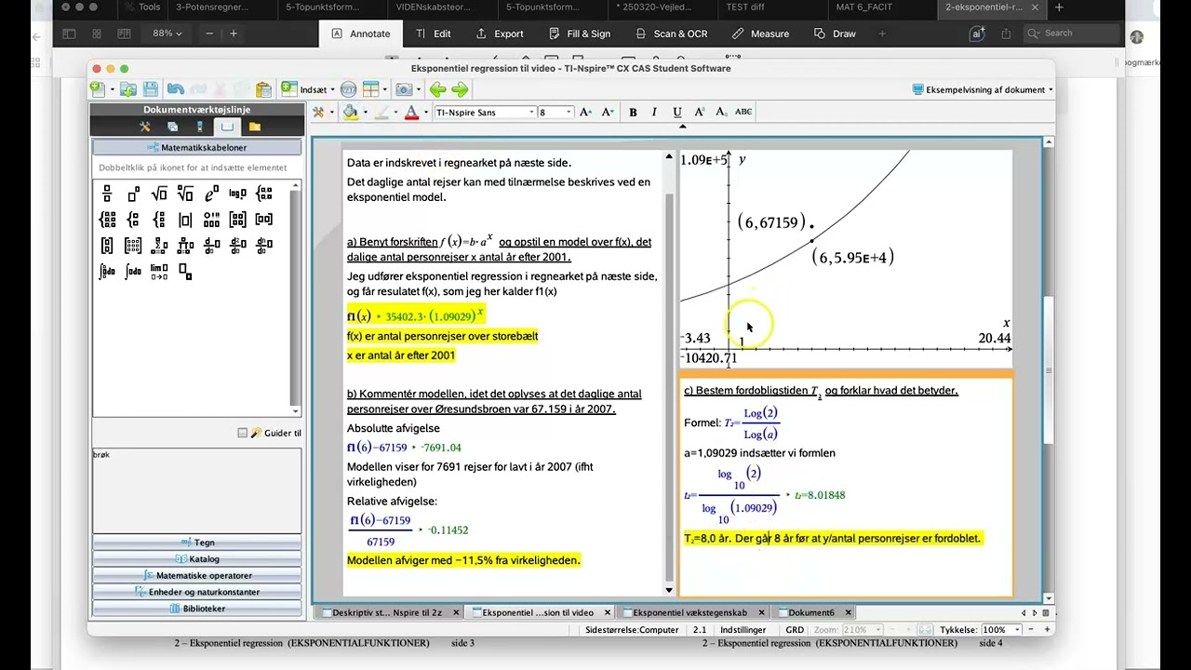Click the paste clipboard icon
Screen dimensions: 1191x670
[x=263, y=89]
